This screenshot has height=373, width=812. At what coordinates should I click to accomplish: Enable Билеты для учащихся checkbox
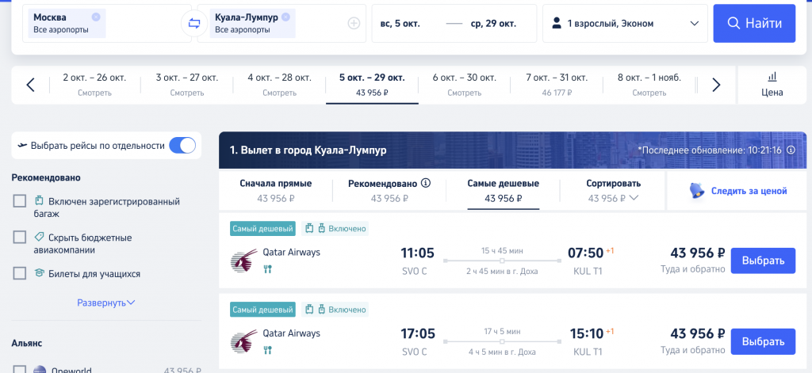point(20,274)
